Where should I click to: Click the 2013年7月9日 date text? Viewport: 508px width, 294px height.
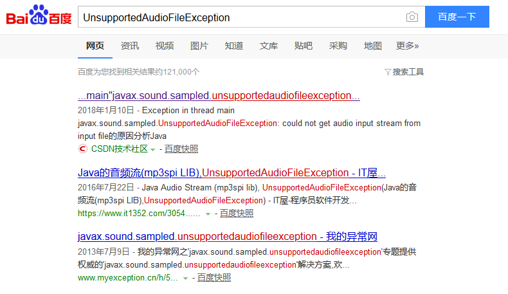[x=104, y=252]
